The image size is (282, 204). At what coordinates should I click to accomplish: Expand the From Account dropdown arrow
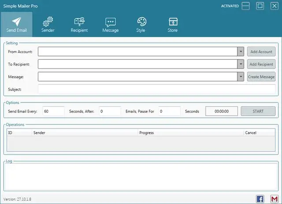point(241,52)
